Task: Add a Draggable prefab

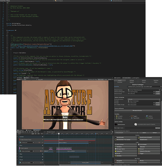Action: [x=126, y=161]
